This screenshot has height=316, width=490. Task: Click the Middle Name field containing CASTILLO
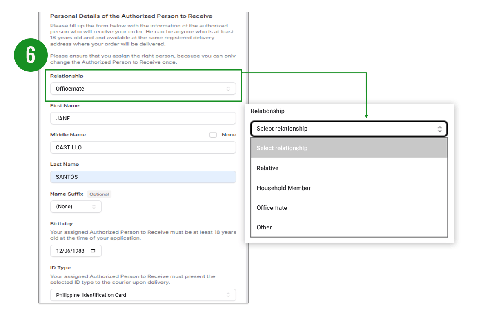pyautogui.click(x=143, y=147)
